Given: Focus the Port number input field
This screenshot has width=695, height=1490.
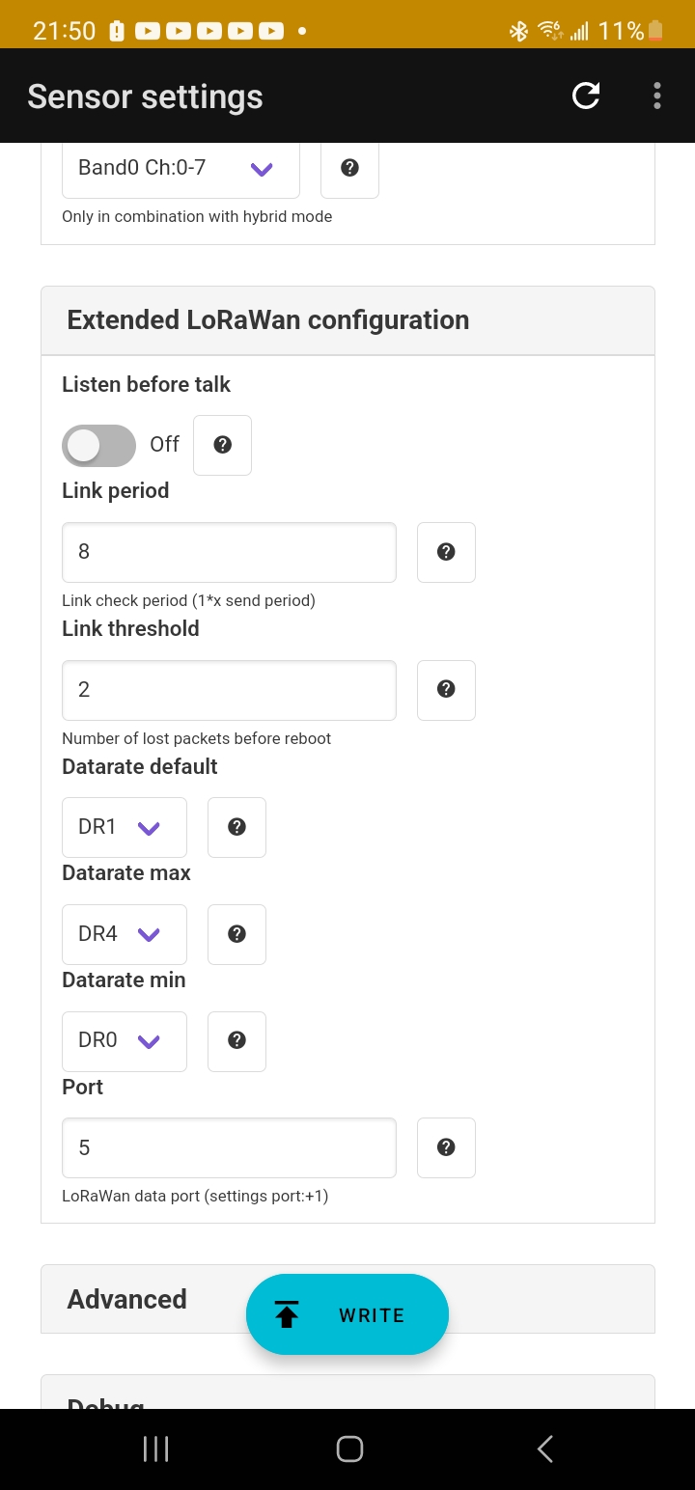Looking at the screenshot, I should (229, 1147).
